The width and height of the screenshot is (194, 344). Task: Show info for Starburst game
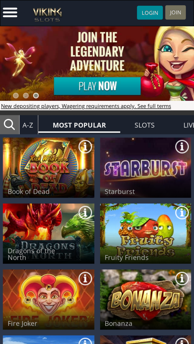point(182,146)
